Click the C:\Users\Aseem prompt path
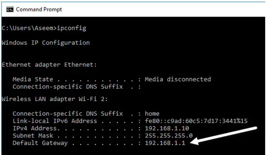This screenshot has width=266, height=155. pyautogui.click(x=27, y=28)
